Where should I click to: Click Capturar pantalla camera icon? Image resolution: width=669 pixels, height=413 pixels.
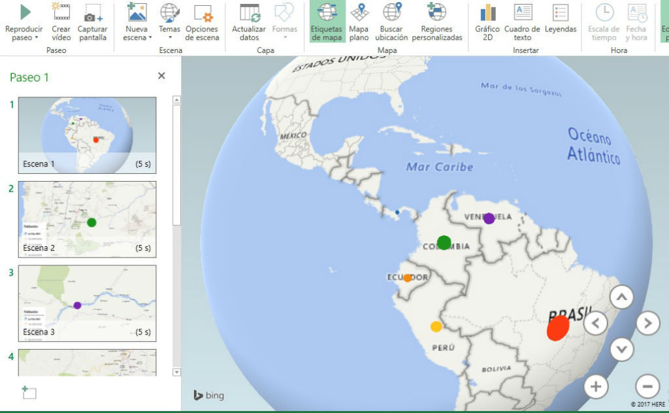(92, 12)
